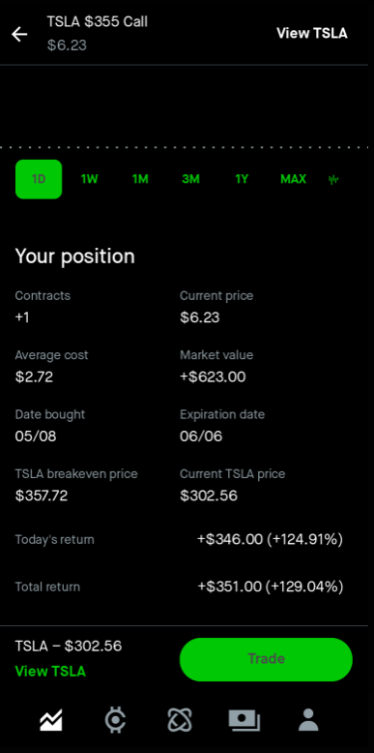Tap the TSLA $355 Call title
The image size is (374, 753).
coord(98,21)
